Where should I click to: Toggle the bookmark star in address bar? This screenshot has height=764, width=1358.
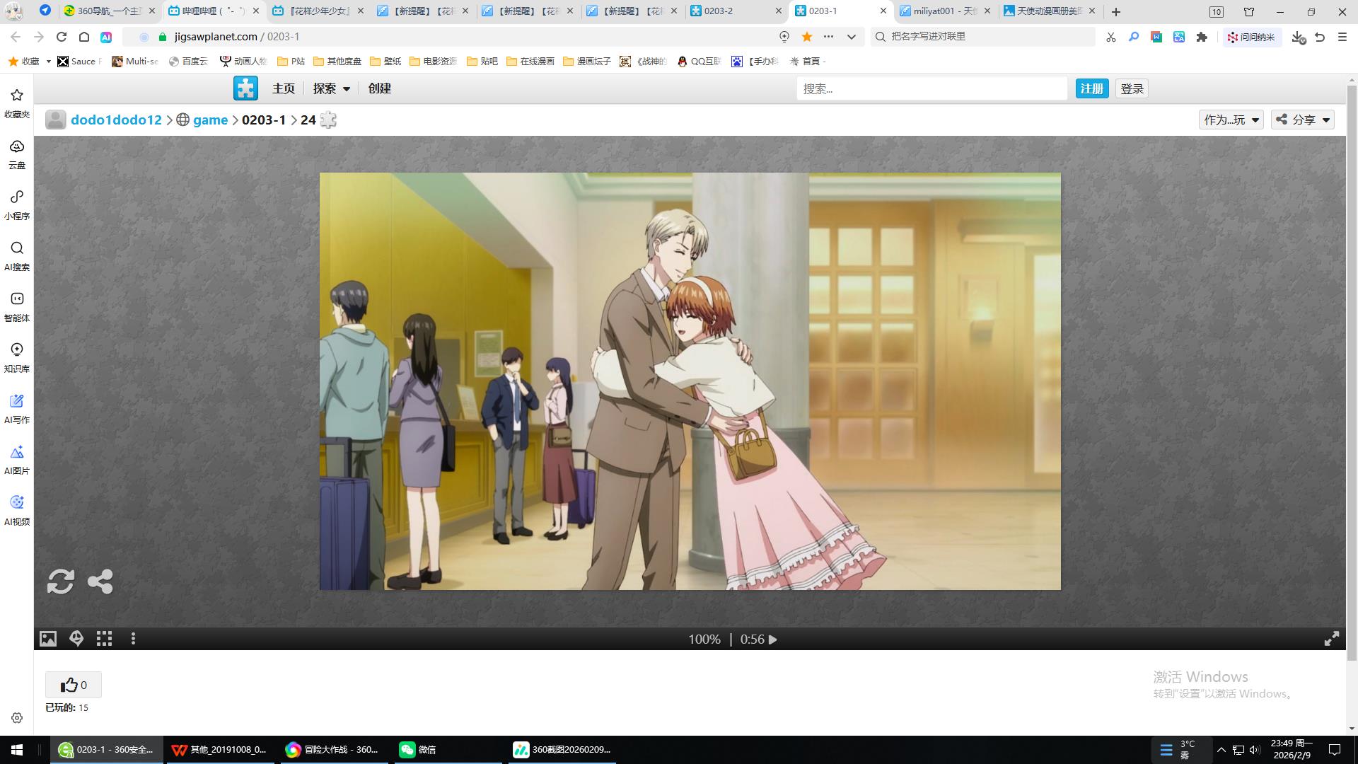coord(806,37)
